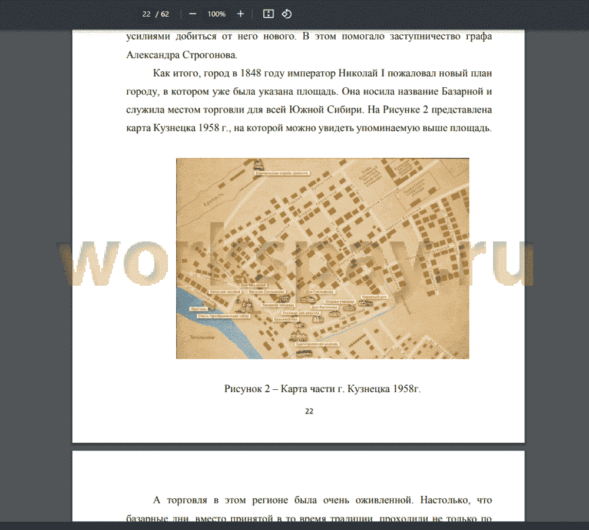This screenshot has width=589, height=530.
Task: Select the current page number field showing 22
Action: pos(146,14)
